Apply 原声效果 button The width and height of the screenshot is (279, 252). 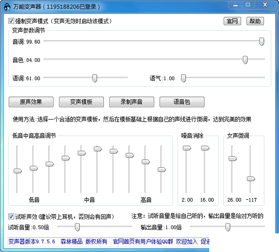click(31, 102)
